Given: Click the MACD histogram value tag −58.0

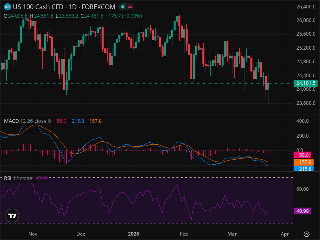Looking at the screenshot, I should pyautogui.click(x=302, y=155).
